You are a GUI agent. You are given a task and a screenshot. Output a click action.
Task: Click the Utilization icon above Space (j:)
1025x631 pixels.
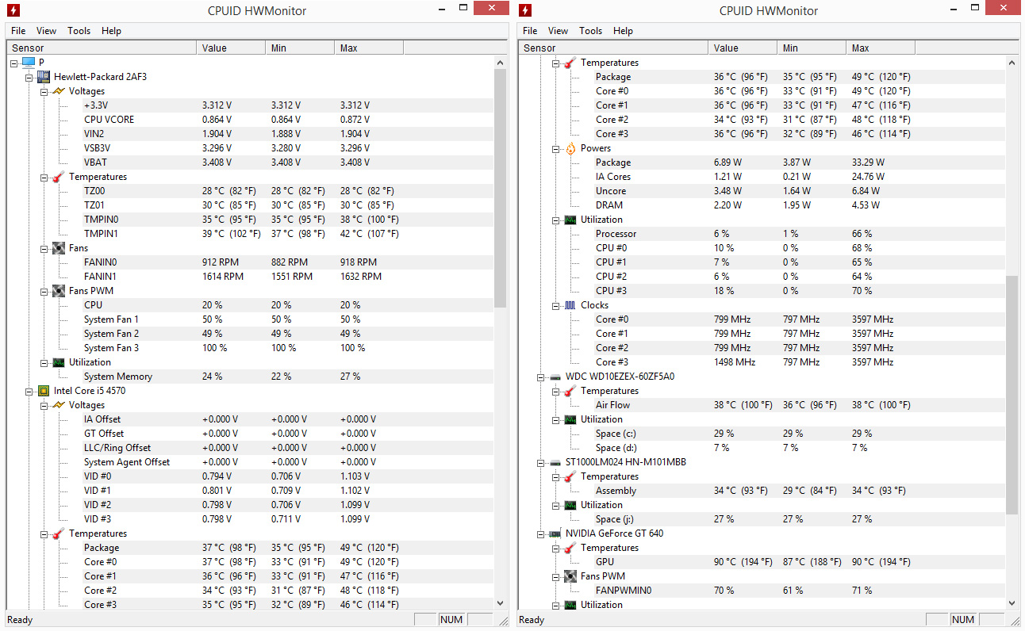[x=570, y=504]
